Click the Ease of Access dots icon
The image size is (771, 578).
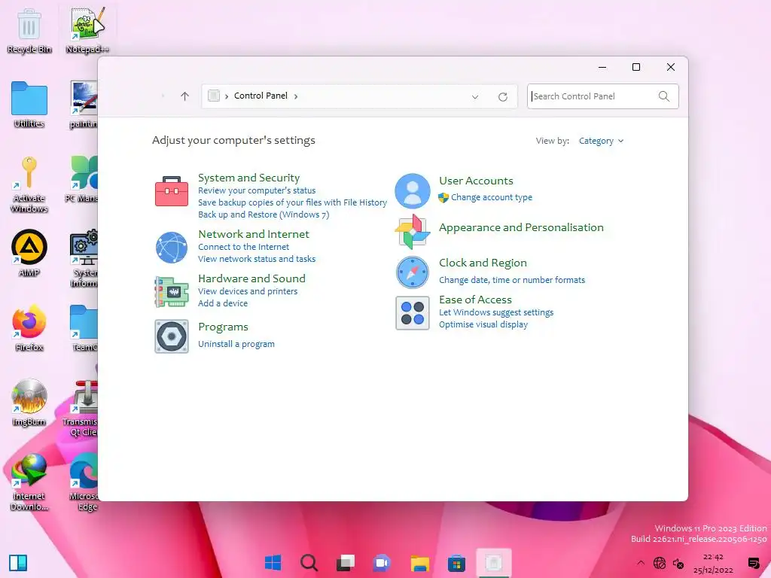coord(413,313)
